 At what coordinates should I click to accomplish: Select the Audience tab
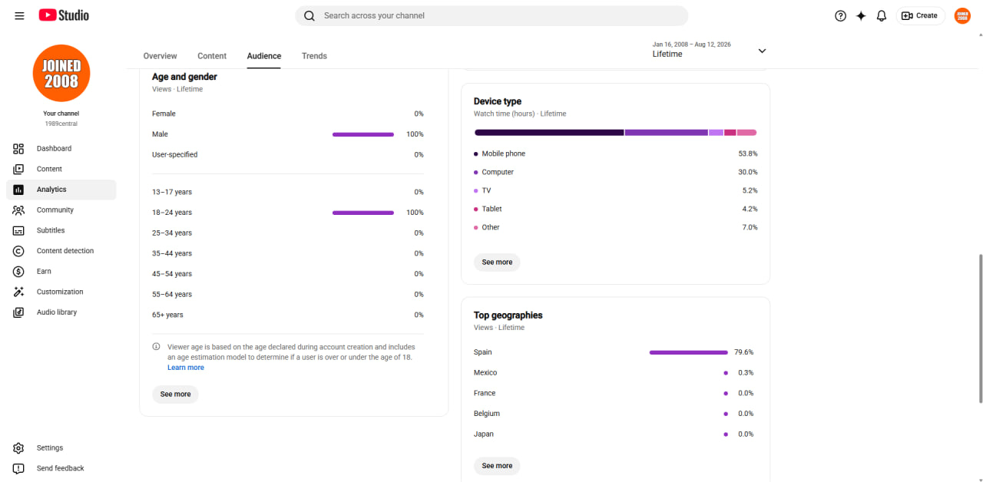[264, 56]
